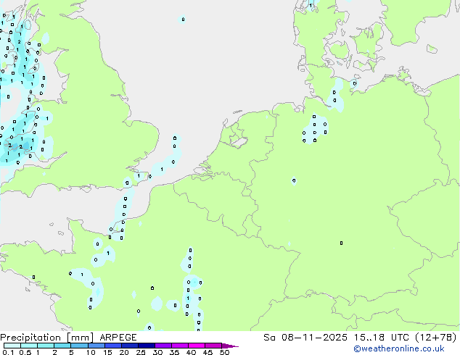Pick the legend swatch between 10 and 15
Image resolution: width=460 pixels, height=355 pixels.
click(x=96, y=346)
